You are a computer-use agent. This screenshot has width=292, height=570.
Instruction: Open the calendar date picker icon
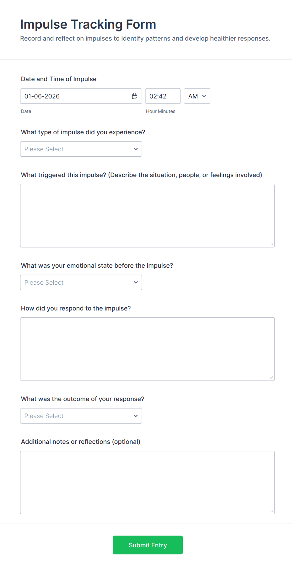135,96
